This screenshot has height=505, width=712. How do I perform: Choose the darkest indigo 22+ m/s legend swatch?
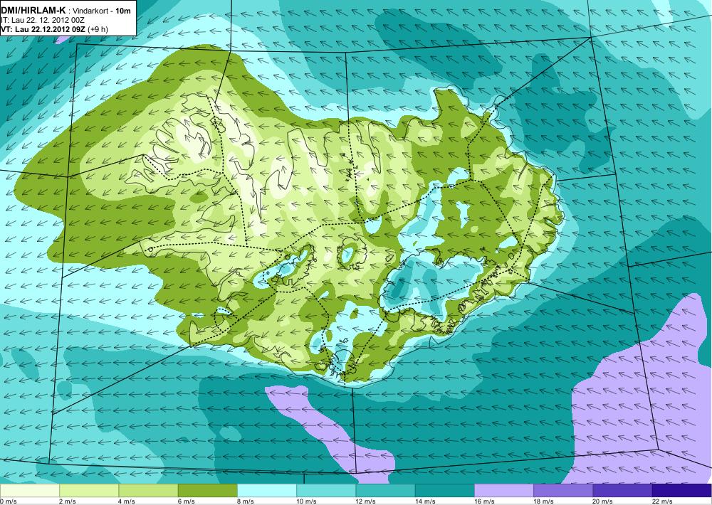[682, 491]
